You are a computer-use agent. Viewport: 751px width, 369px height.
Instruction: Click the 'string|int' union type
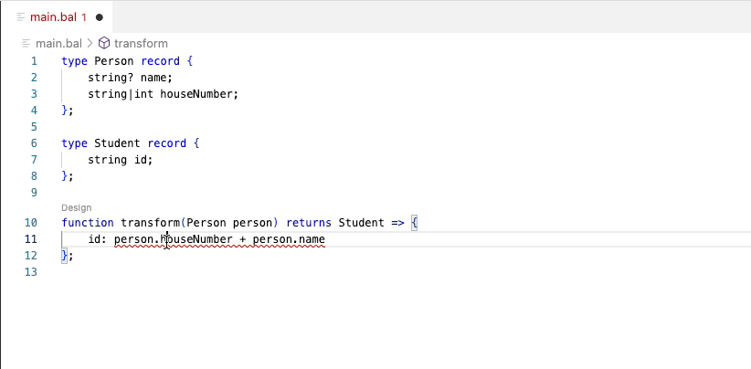[x=121, y=94]
